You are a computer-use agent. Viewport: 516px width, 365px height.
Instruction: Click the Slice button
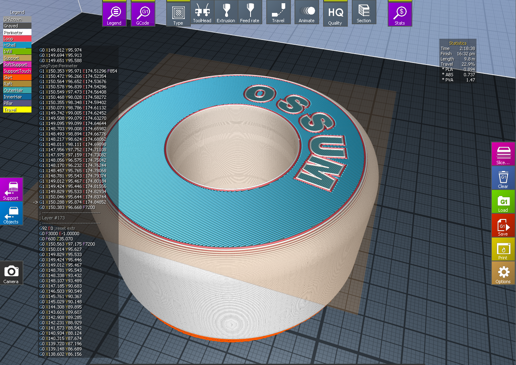point(503,154)
